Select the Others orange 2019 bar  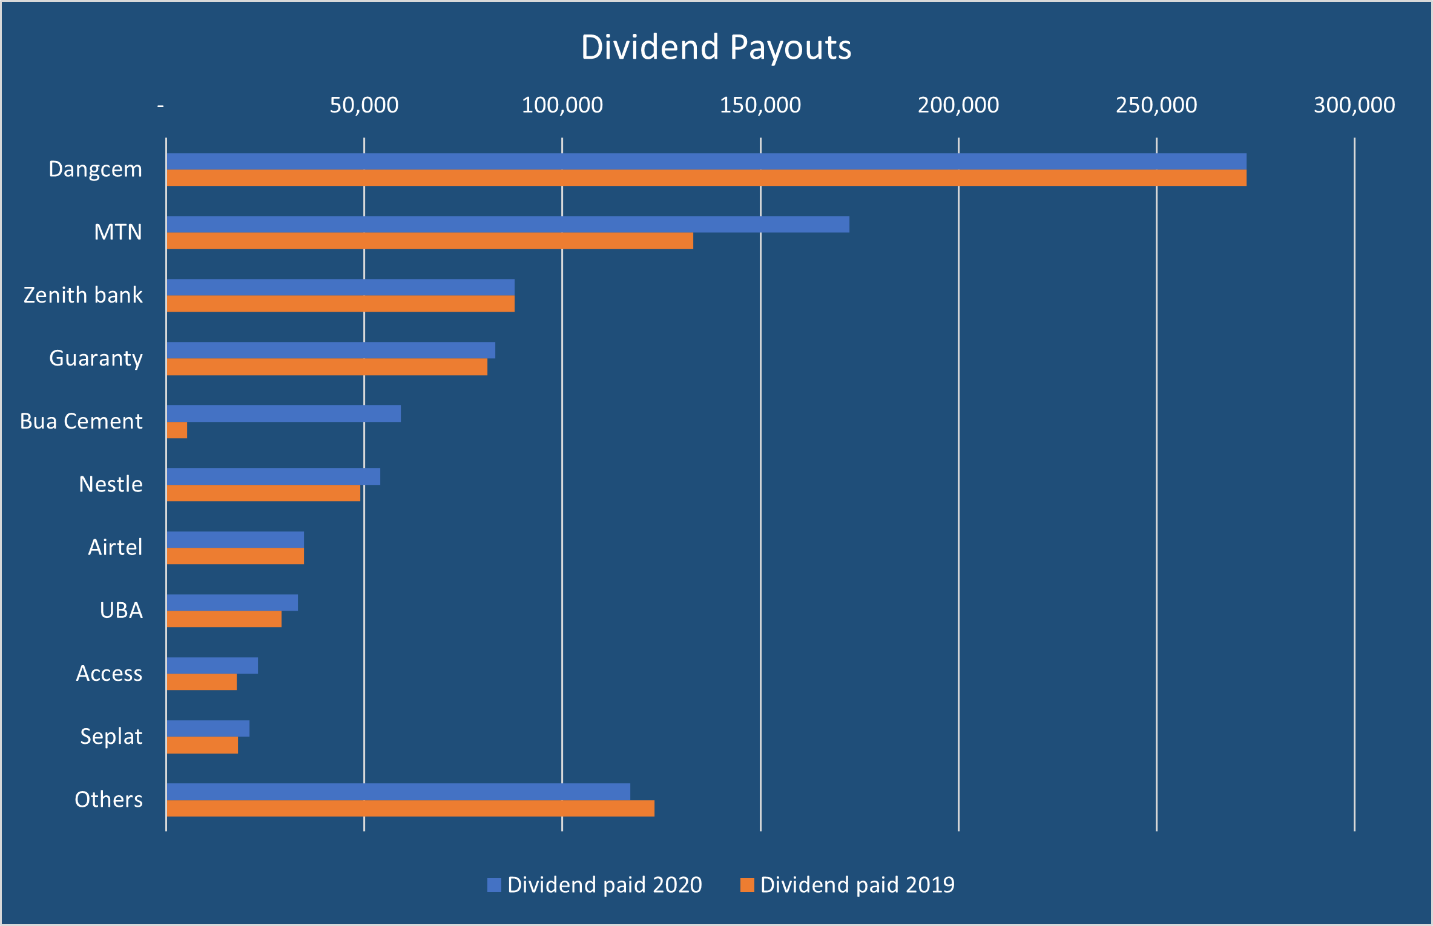(x=410, y=809)
